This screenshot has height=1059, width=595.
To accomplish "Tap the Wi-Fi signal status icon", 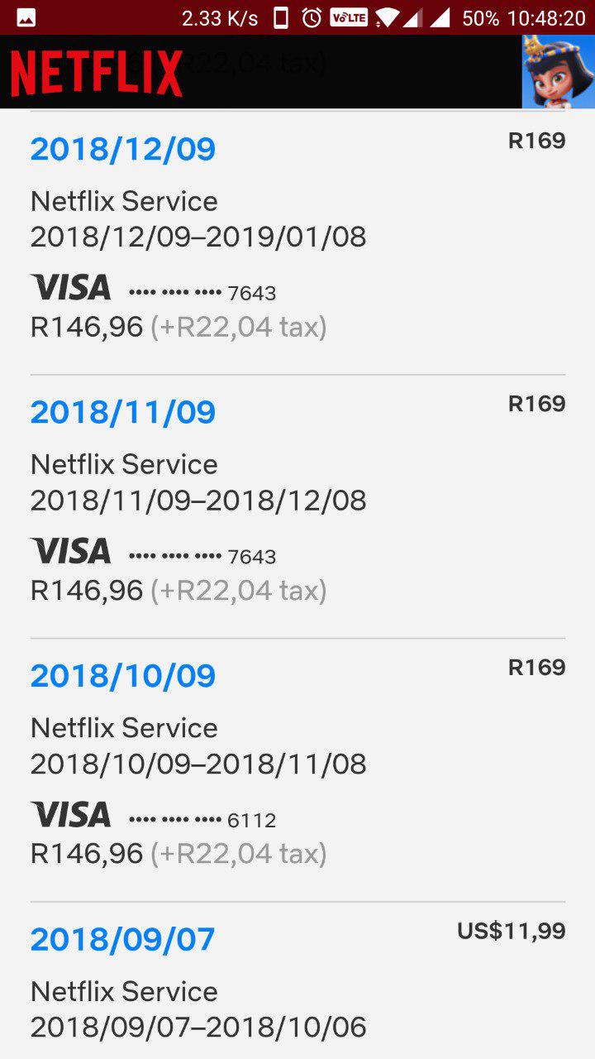I will pos(386,17).
